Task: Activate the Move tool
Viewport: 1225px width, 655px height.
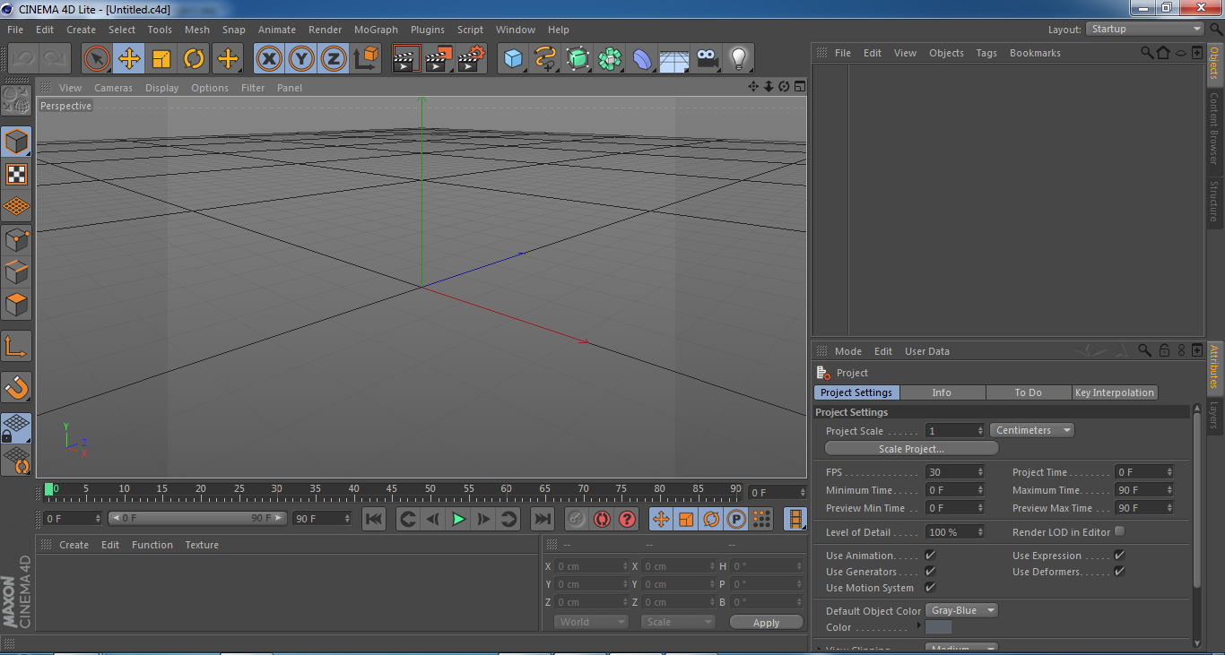Action: (x=129, y=59)
